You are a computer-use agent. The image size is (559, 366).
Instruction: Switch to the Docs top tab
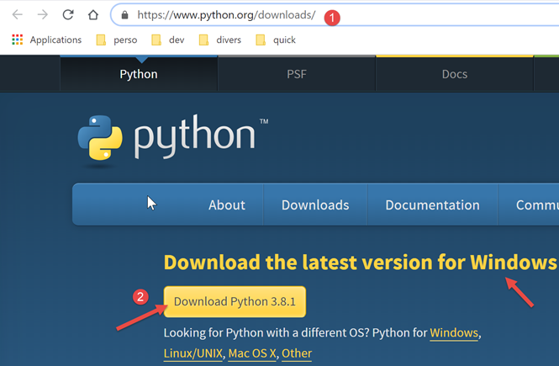(x=454, y=74)
